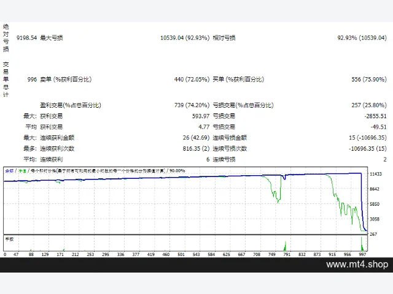Click the value 440 (72.05%)
This screenshot has height=294, width=393.
click(x=192, y=79)
